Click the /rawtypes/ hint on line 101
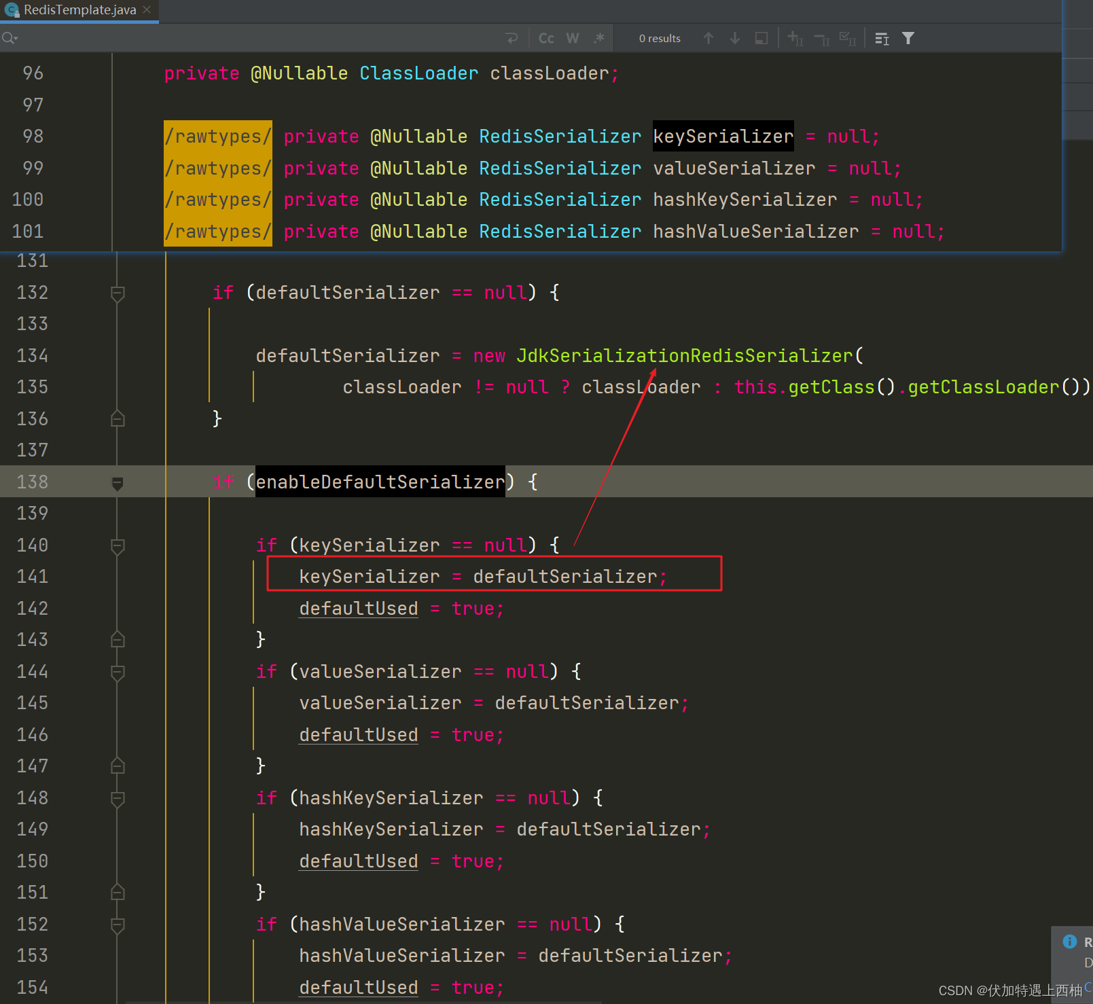 (x=218, y=231)
